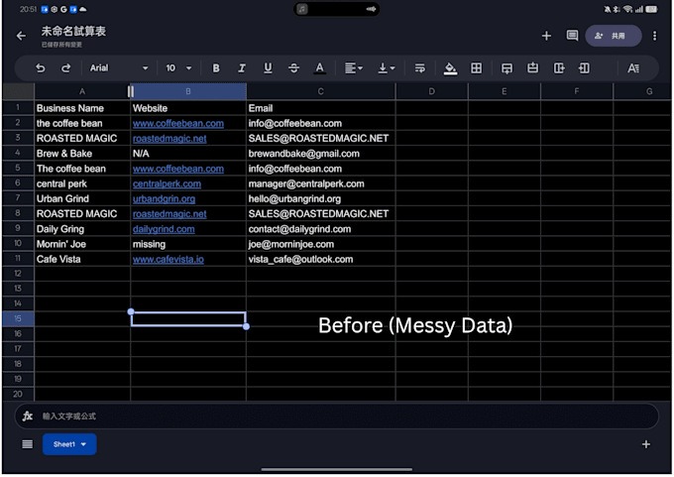674x477 pixels.
Task: Open horizontal align dropdown
Action: pos(354,68)
